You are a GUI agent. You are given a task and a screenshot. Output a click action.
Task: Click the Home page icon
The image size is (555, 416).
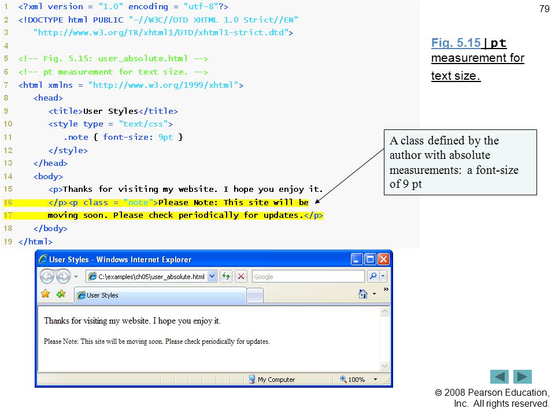coord(363,294)
